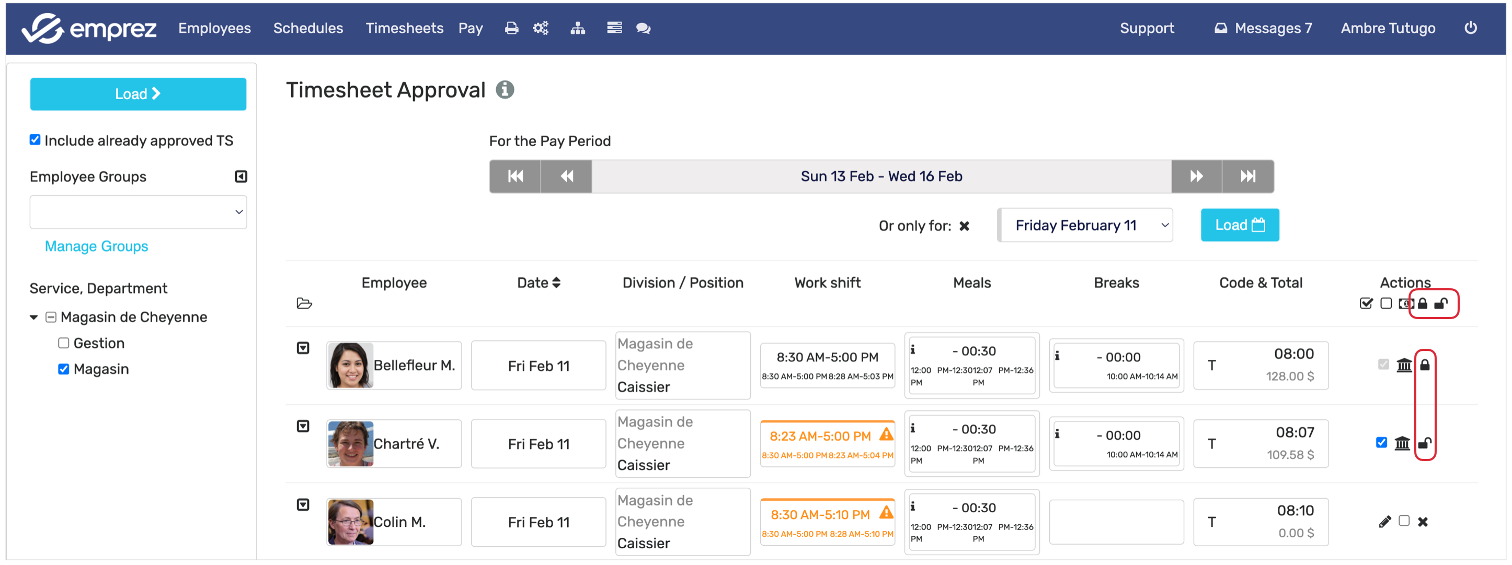The width and height of the screenshot is (1512, 565).
Task: Click the info icon beside Timesheet Approval
Action: [505, 90]
